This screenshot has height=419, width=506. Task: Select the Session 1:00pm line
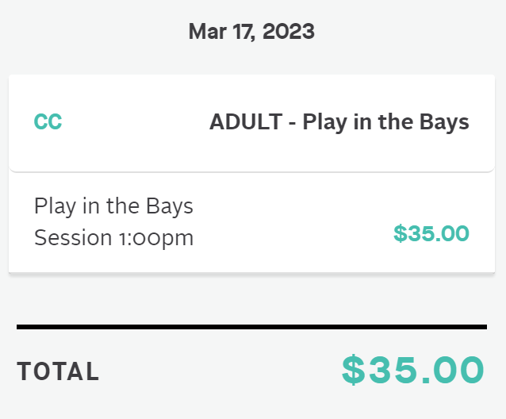click(113, 238)
